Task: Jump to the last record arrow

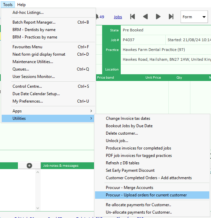Action: coord(171,17)
